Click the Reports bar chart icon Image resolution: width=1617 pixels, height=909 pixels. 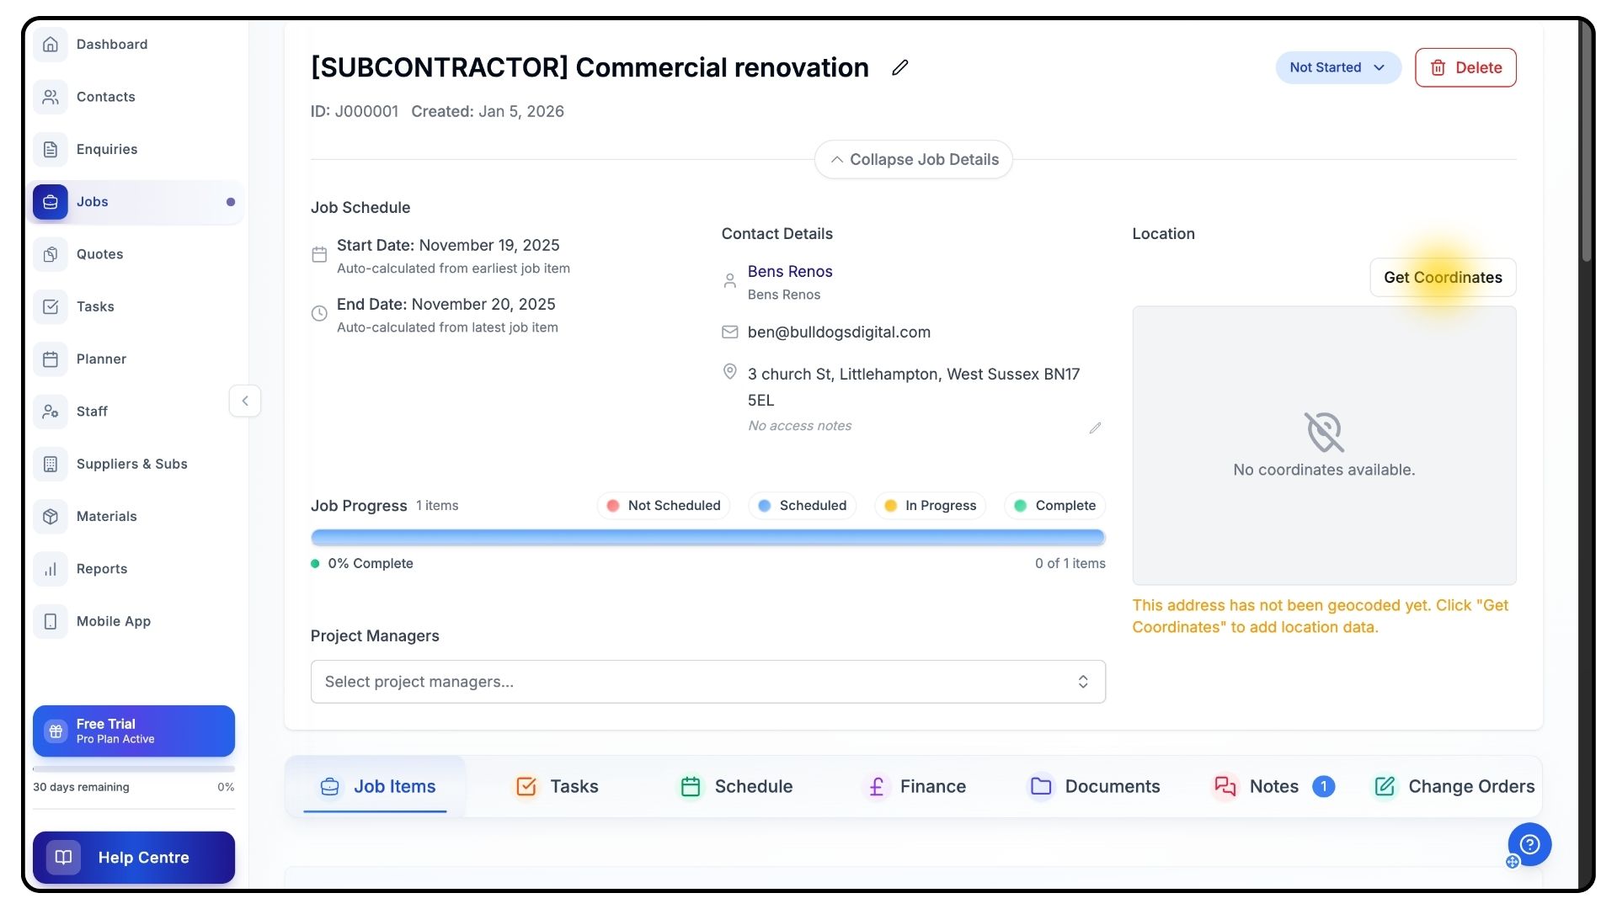pyautogui.click(x=51, y=569)
